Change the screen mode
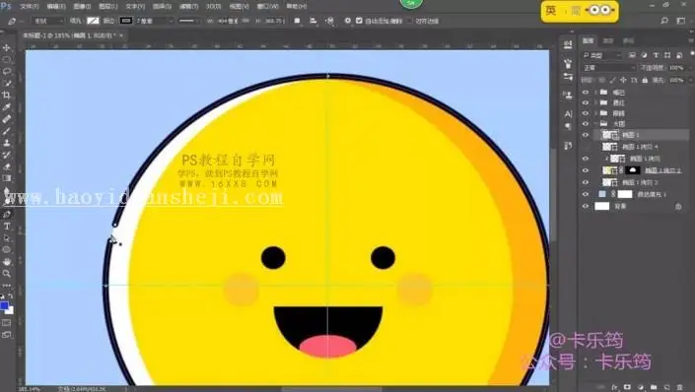 click(x=6, y=335)
